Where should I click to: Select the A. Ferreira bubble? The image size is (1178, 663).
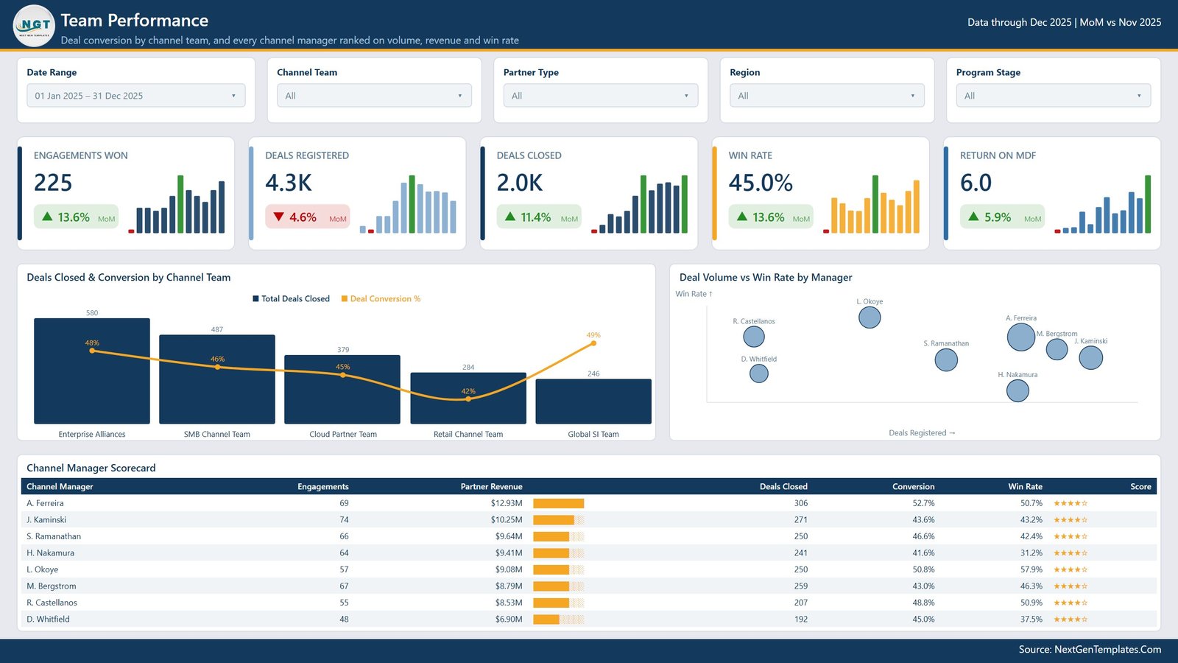click(1021, 337)
